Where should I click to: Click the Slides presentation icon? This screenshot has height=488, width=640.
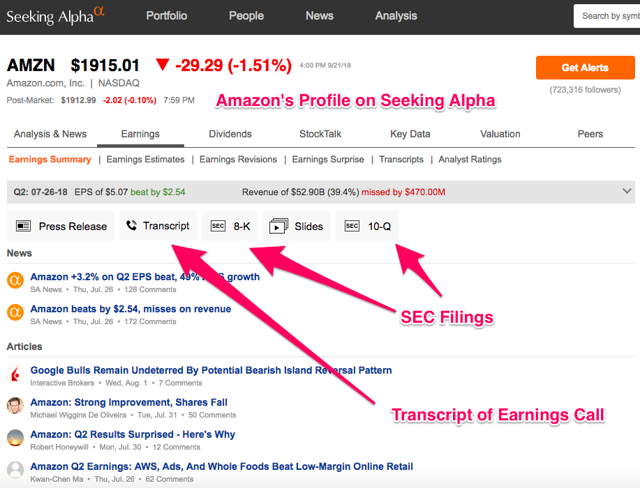[278, 226]
